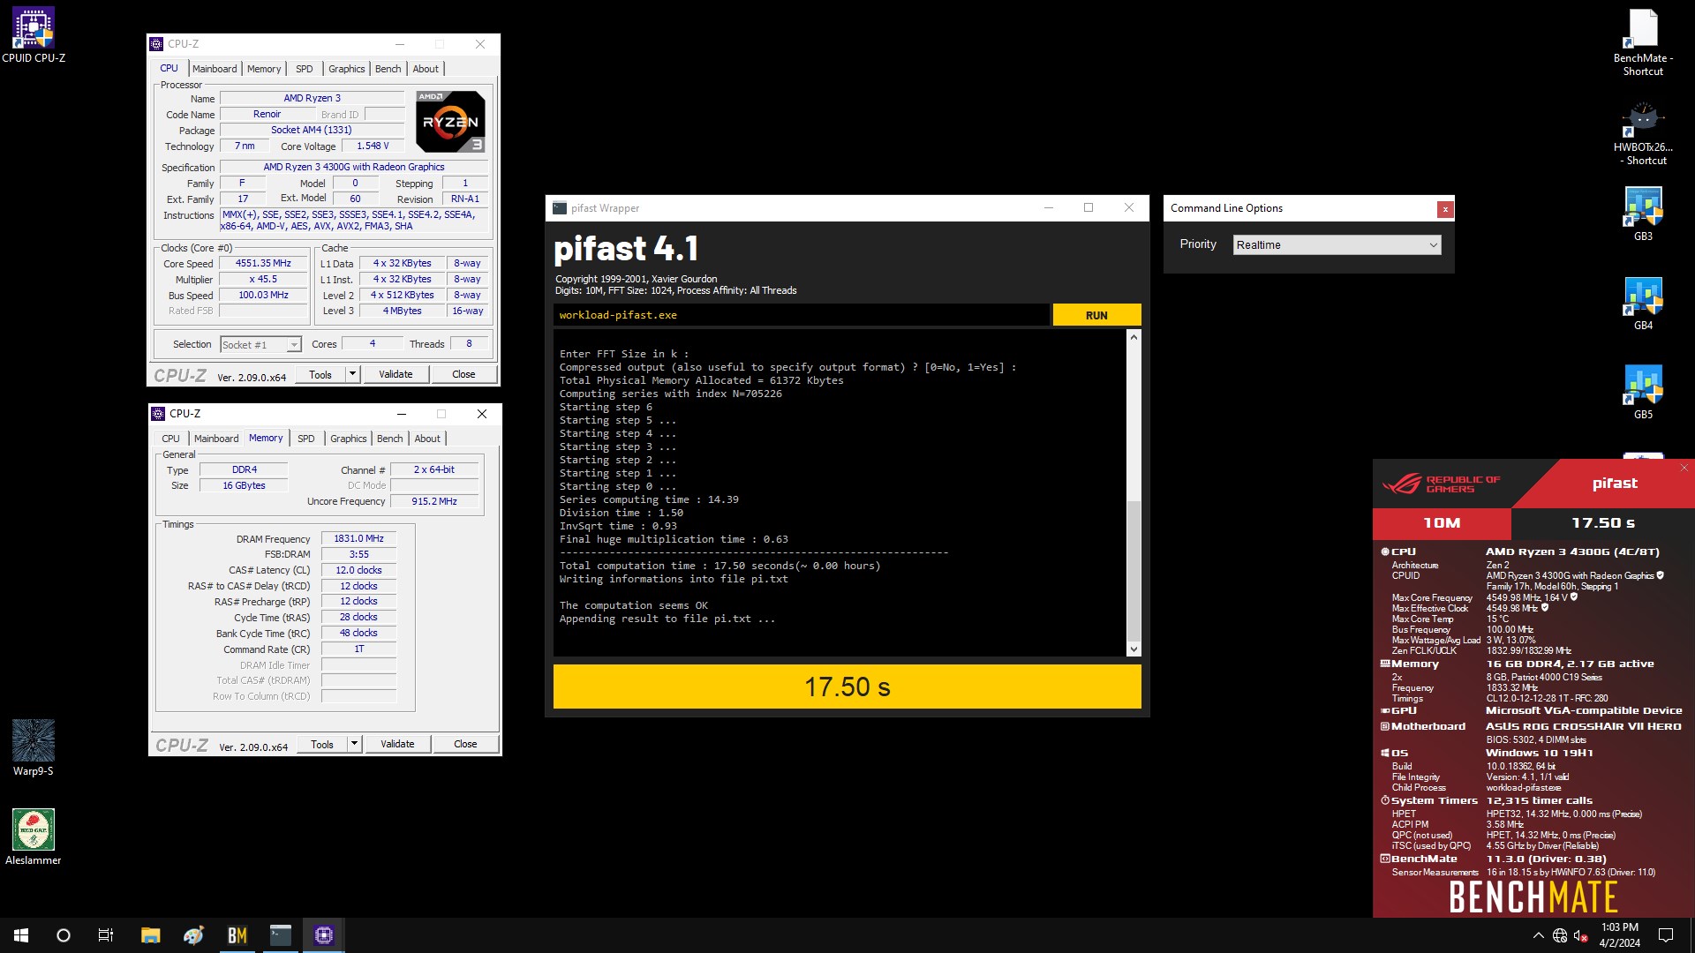Viewport: 1695px width, 953px height.
Task: Switch to pifast console taskbar icon
Action: (x=281, y=935)
